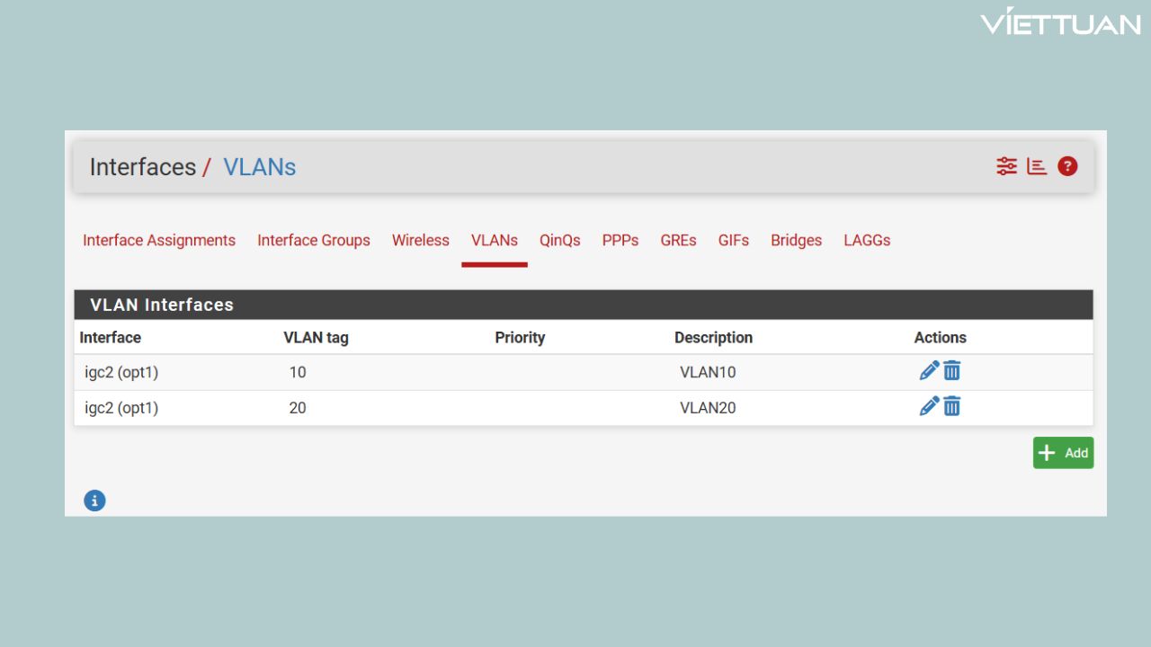This screenshot has height=647, width=1151.
Task: Click the blue info icon at bottom
Action: click(94, 501)
